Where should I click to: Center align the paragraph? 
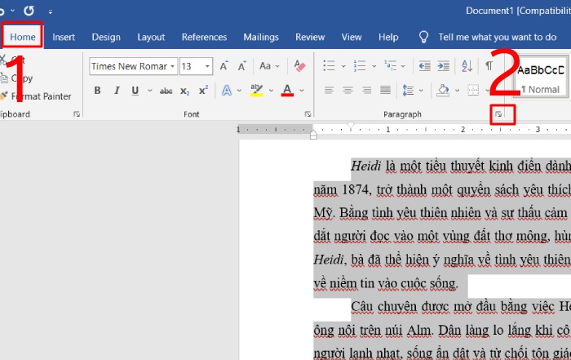coord(348,91)
